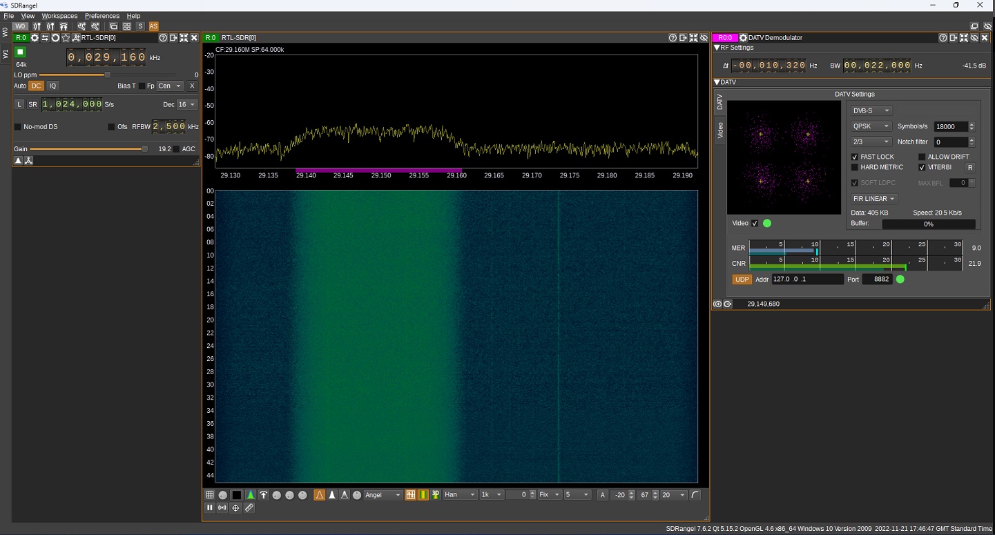Hide the DATV Demodulator with eye-slash icon
Screen dimensions: 995x535
click(974, 38)
